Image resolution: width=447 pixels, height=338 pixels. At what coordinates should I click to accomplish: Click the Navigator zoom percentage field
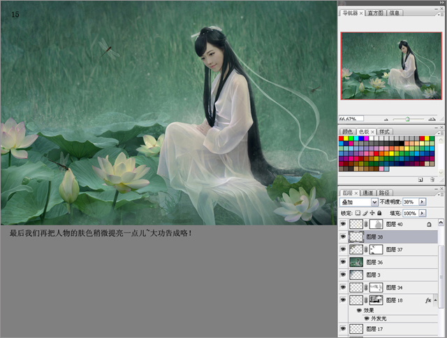[x=351, y=118]
